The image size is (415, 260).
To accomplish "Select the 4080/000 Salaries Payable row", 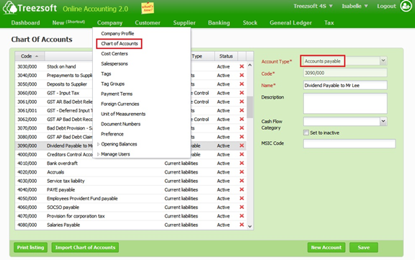I will (x=130, y=225).
